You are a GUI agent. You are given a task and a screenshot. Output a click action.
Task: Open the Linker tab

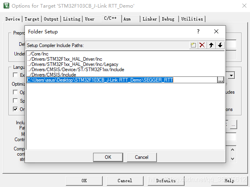click(x=150, y=19)
